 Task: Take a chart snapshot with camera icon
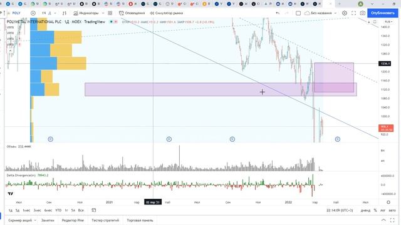[363, 13]
